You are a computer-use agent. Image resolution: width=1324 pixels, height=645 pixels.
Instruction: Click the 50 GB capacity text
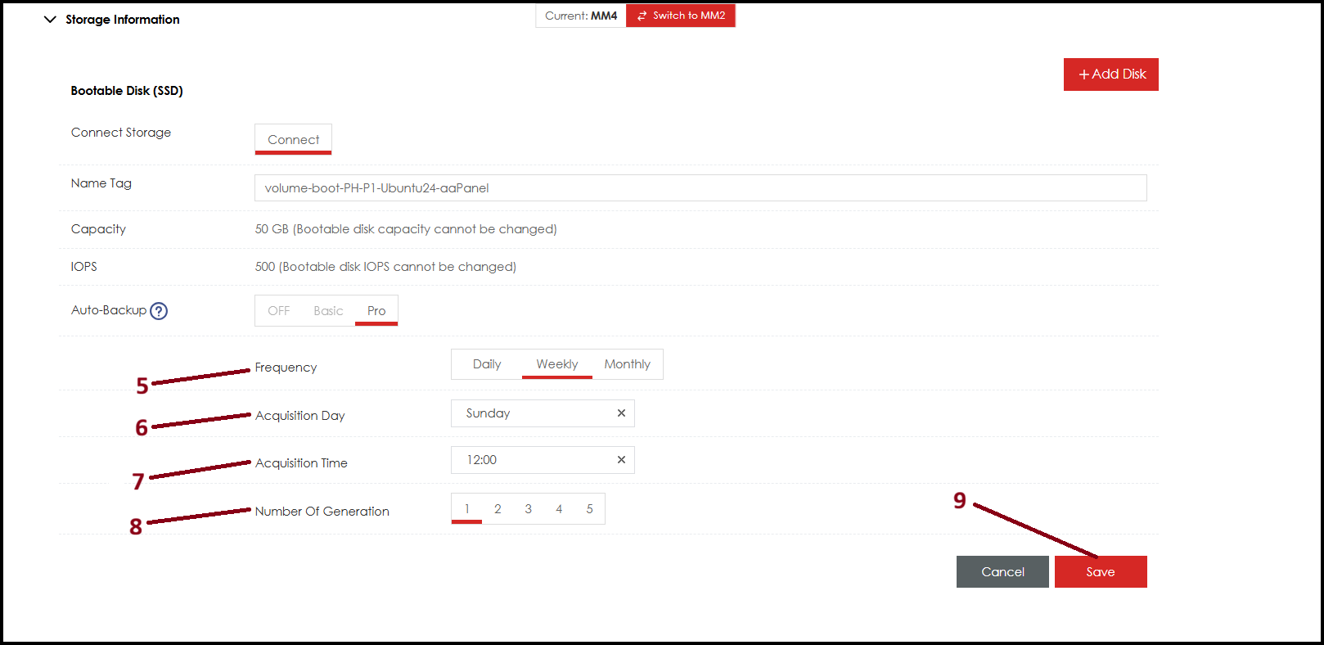tap(406, 229)
